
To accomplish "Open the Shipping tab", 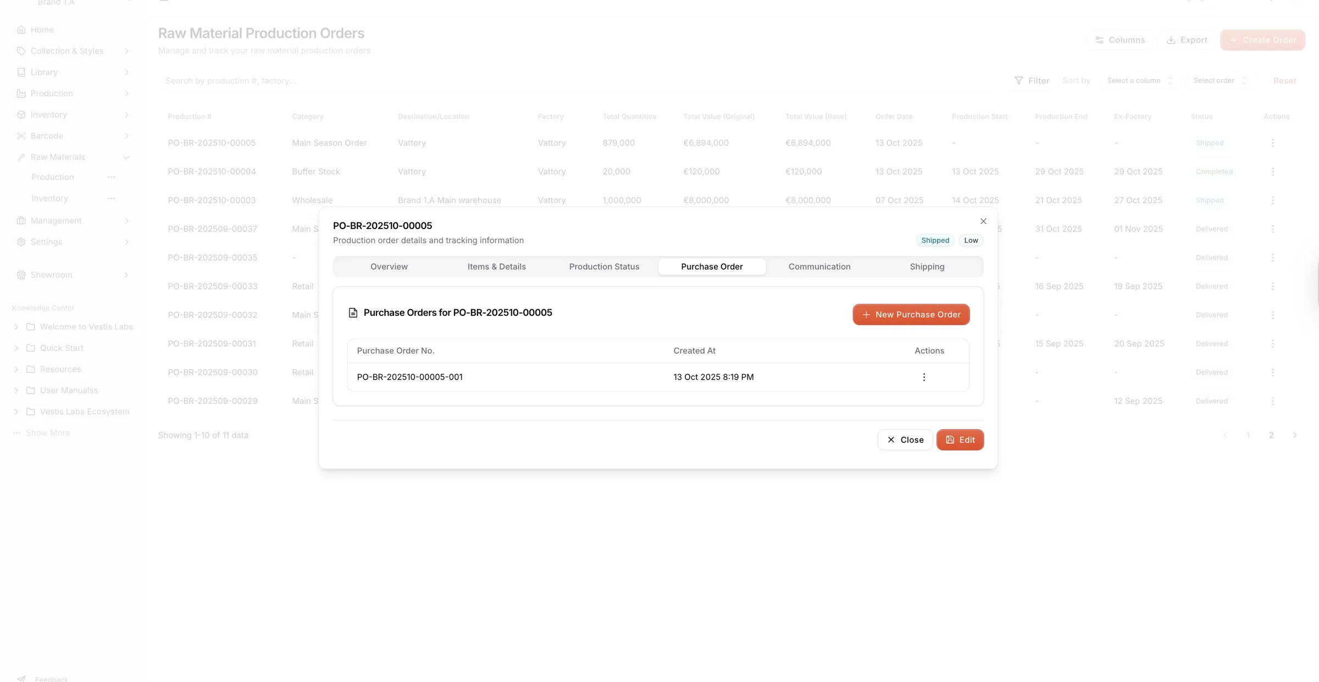I will tap(927, 267).
